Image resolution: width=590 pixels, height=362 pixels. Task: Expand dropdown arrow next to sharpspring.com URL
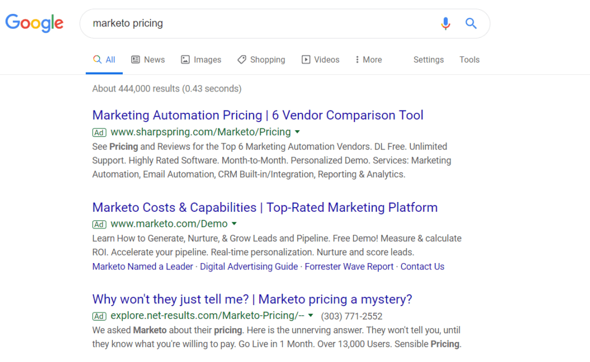(x=297, y=132)
